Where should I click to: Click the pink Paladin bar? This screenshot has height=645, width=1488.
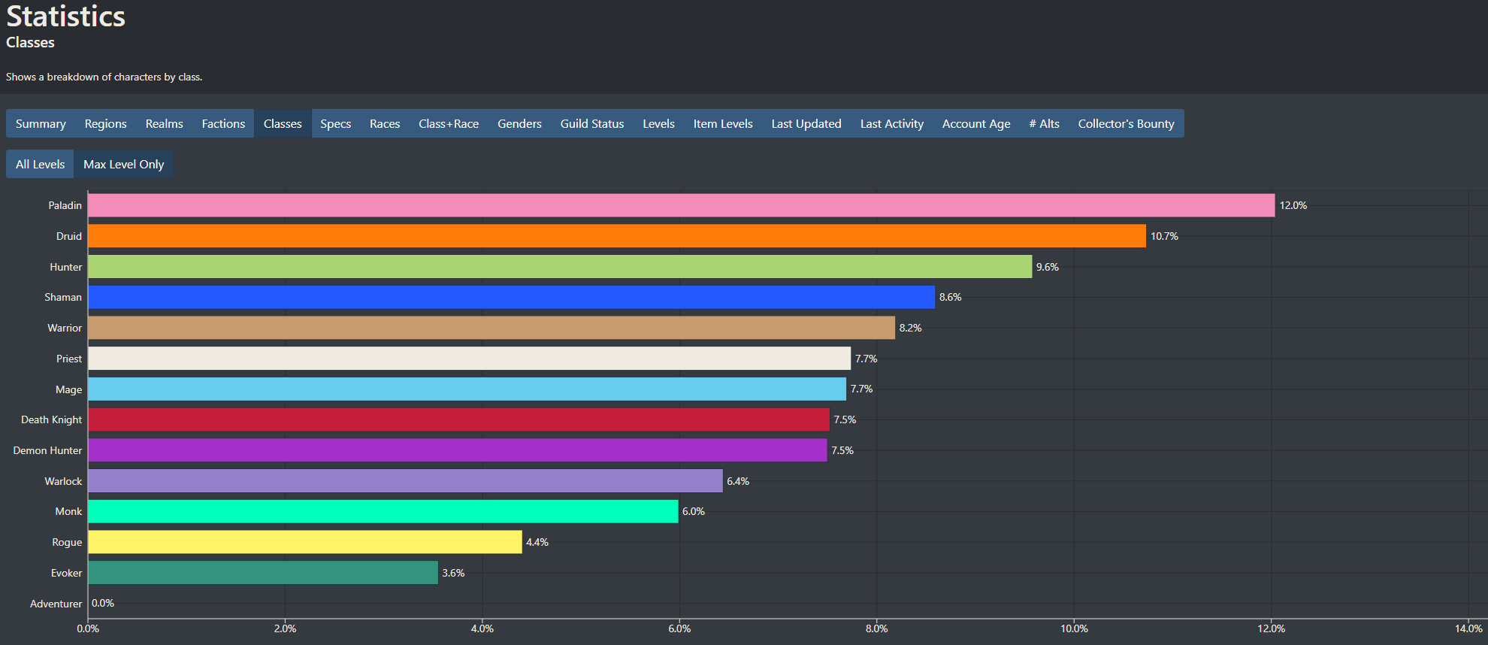point(682,205)
